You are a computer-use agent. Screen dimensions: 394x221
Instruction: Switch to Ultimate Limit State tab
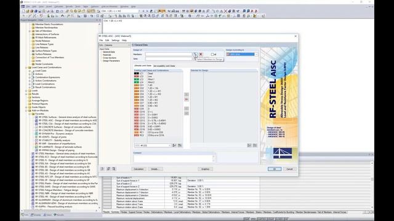[x=142, y=66]
